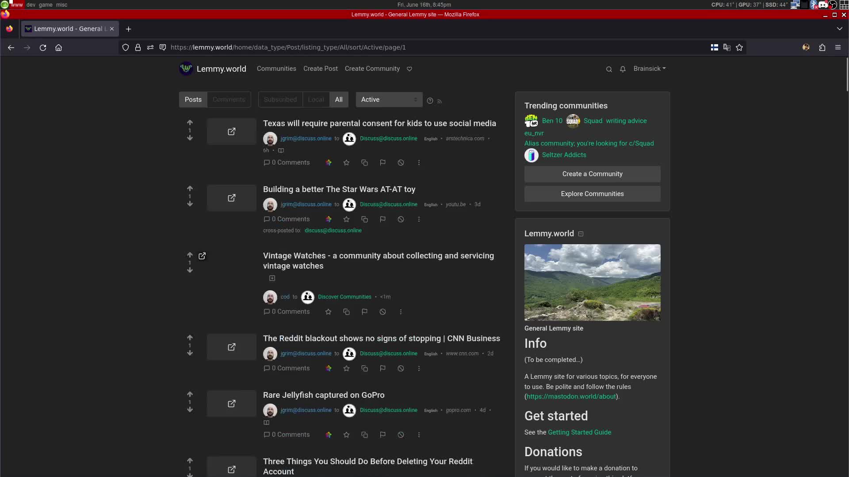The height and width of the screenshot is (477, 849).
Task: Open a new Firefox tab
Action: coord(128,29)
